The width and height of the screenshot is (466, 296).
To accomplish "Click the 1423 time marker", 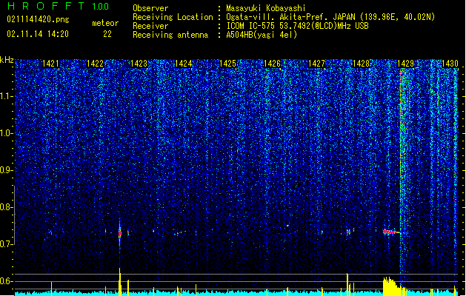I will 139,64.
